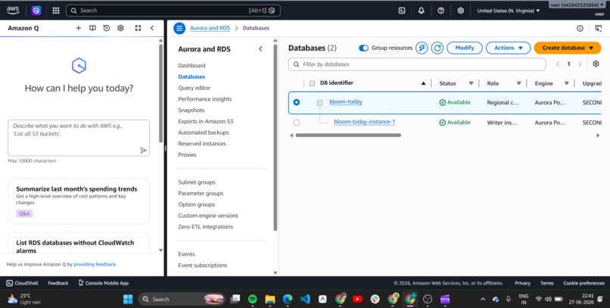Image resolution: width=610 pixels, height=308 pixels.
Task: Open the Amazon Q icon in top bar
Action: 36,11
